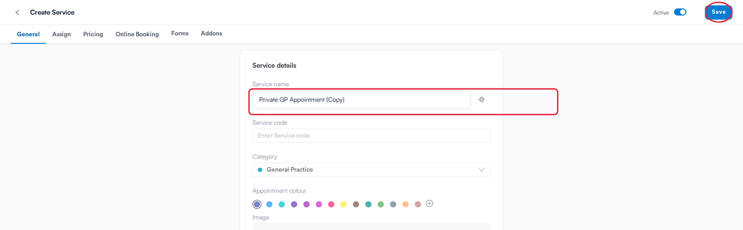Expand the General Practice chevron arrow

481,170
